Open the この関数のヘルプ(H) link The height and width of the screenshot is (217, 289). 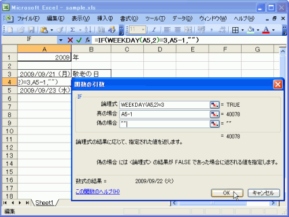coord(98,192)
